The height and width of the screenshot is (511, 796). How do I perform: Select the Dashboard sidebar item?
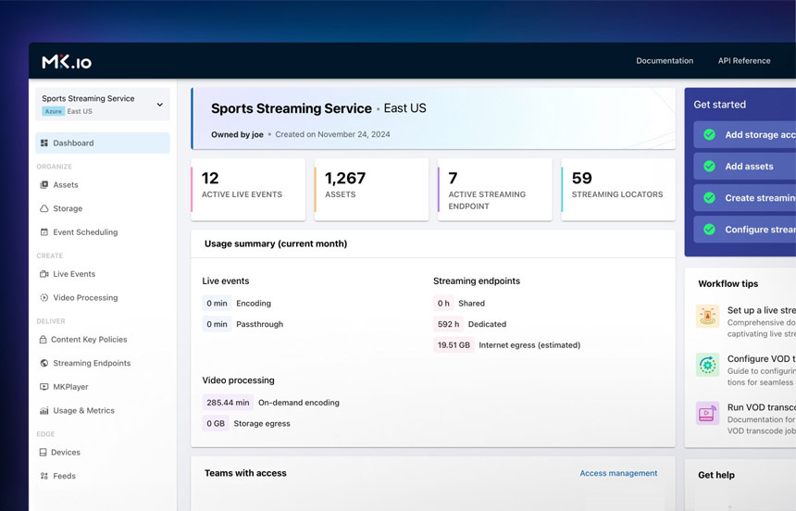click(x=103, y=143)
